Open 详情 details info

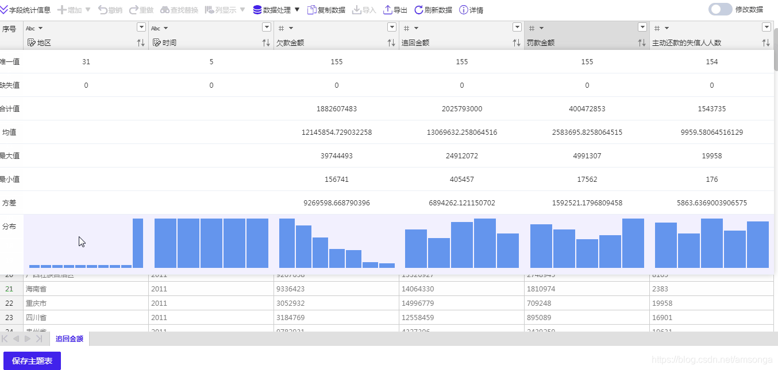pyautogui.click(x=471, y=10)
